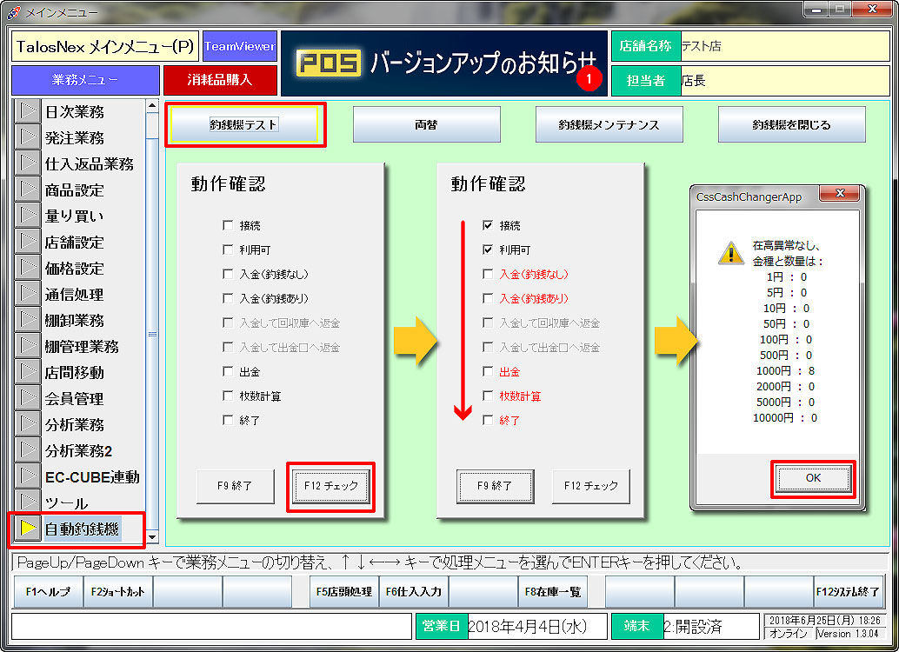Image resolution: width=899 pixels, height=652 pixels.
Task: Choose the 店舗設定 menu entry
Action: pyautogui.click(x=75, y=242)
